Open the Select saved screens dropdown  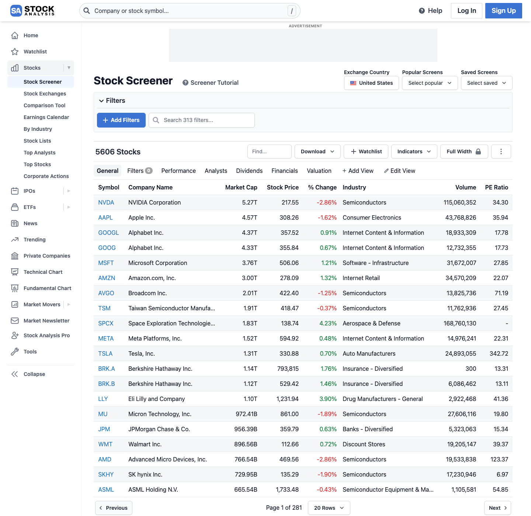click(x=487, y=83)
